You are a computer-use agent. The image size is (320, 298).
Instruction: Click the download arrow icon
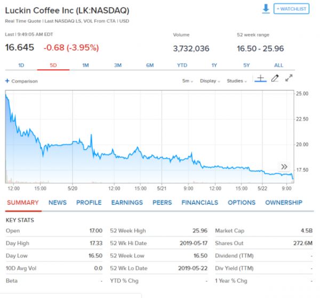click(x=266, y=9)
